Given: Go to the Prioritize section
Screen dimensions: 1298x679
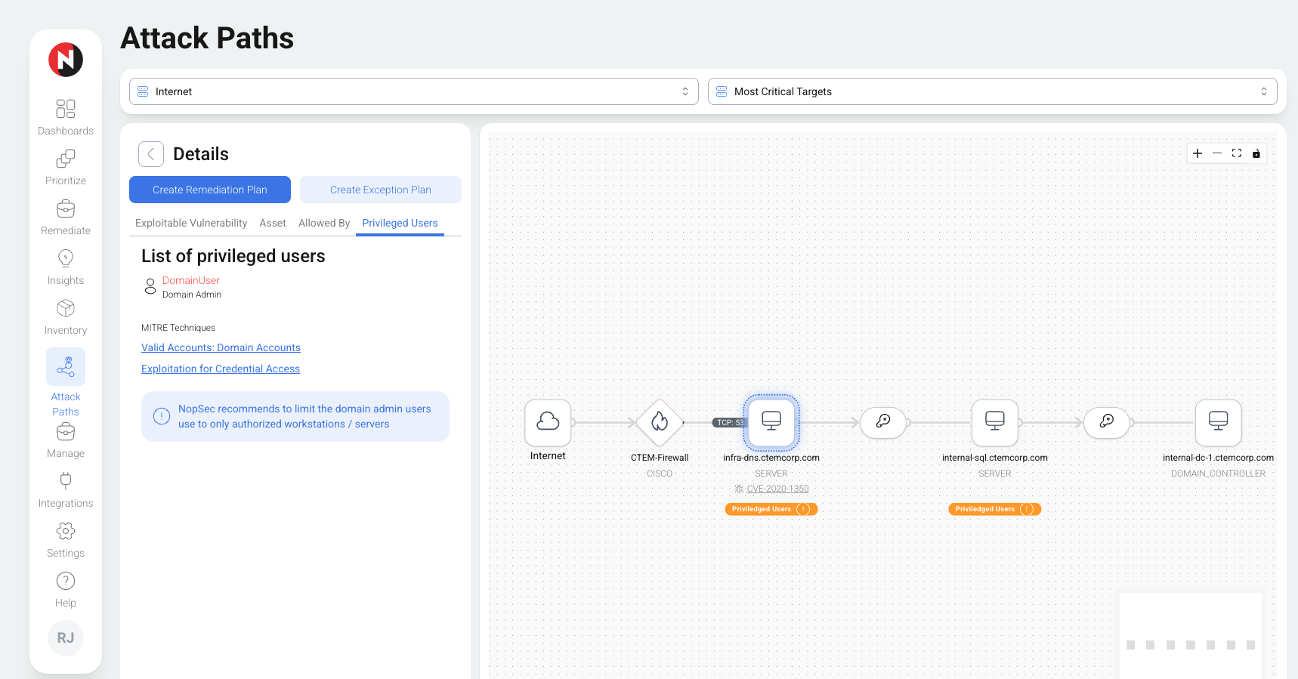Looking at the screenshot, I should pyautogui.click(x=66, y=159).
